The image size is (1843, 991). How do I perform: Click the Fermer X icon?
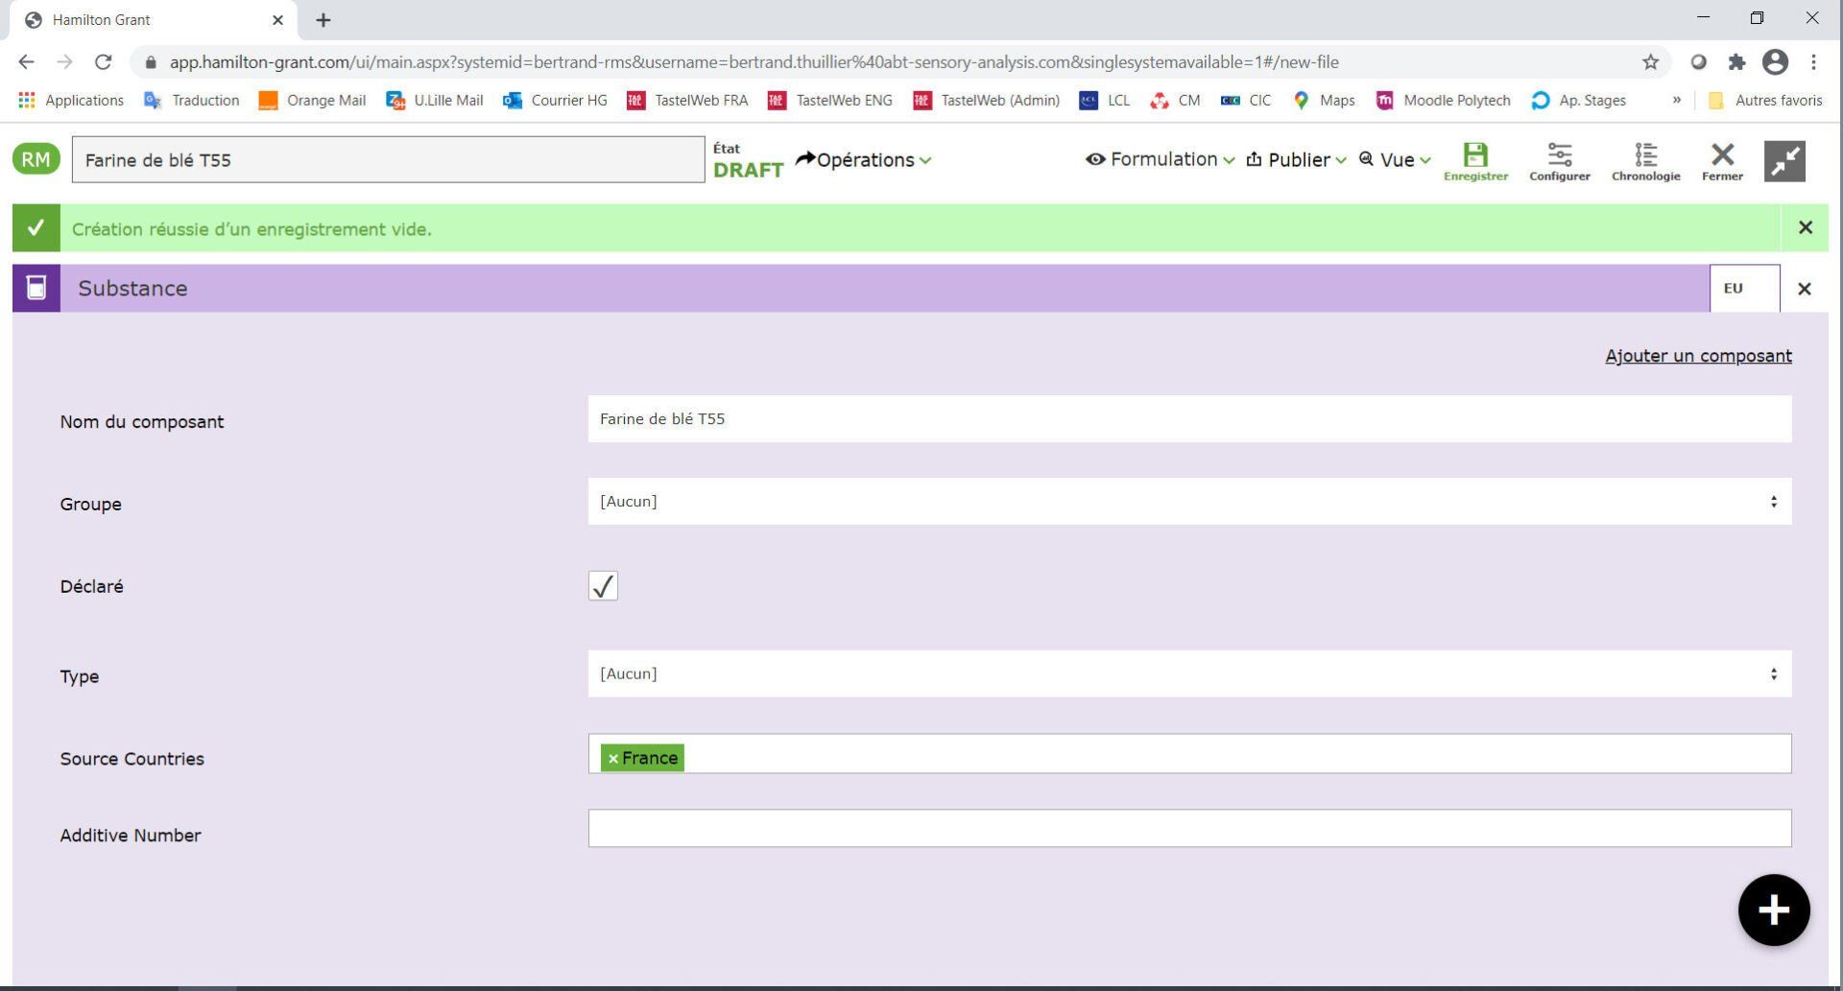point(1721,158)
